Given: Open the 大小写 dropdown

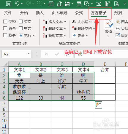Looking at the screenshot, I should click(82, 22).
